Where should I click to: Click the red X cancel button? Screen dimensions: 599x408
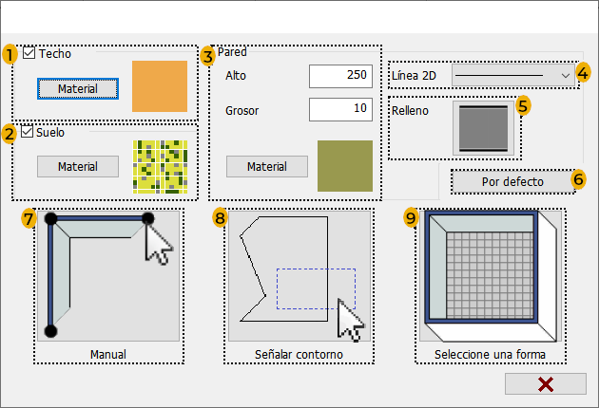click(546, 384)
